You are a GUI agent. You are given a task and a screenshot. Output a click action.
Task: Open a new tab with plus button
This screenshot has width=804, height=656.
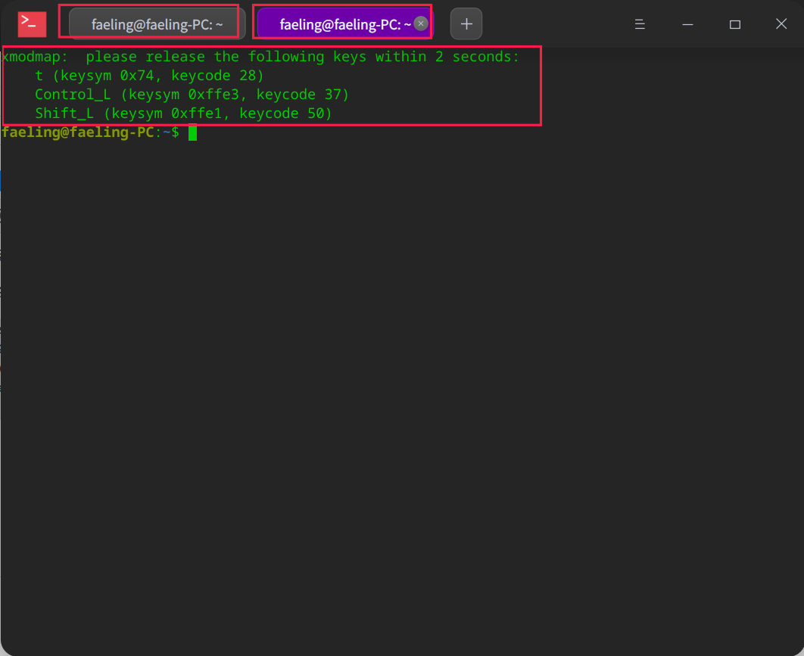coord(466,24)
